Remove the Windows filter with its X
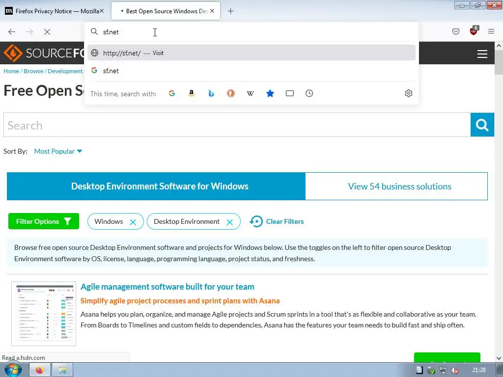503x377 pixels. (x=133, y=222)
